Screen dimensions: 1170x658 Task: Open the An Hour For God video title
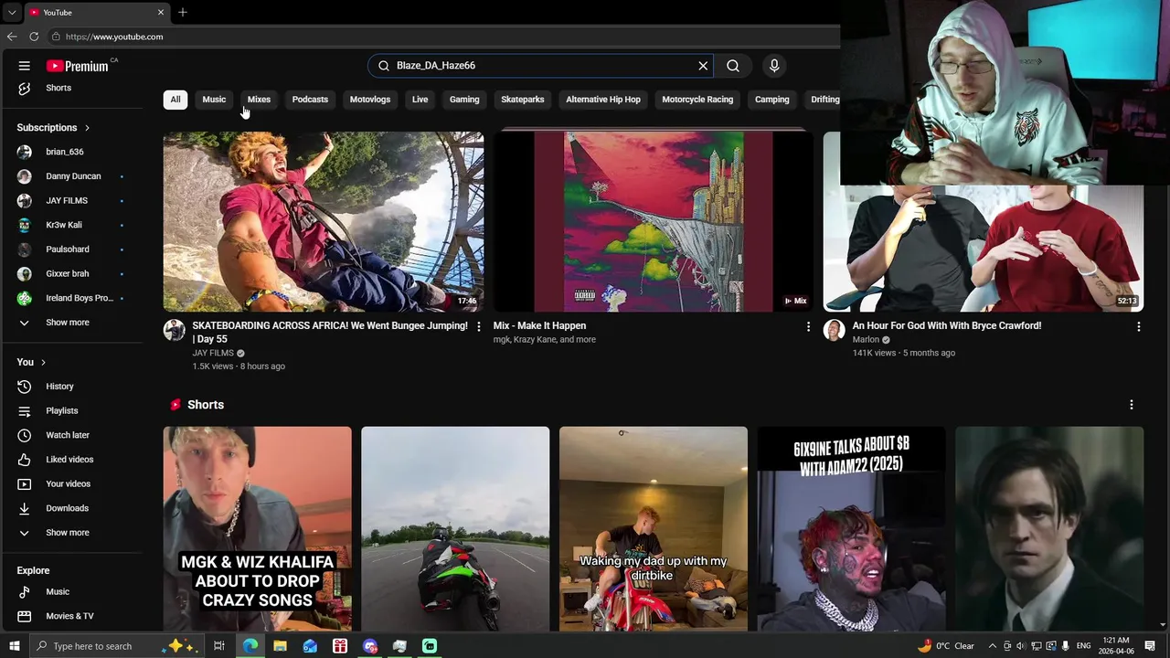click(947, 325)
